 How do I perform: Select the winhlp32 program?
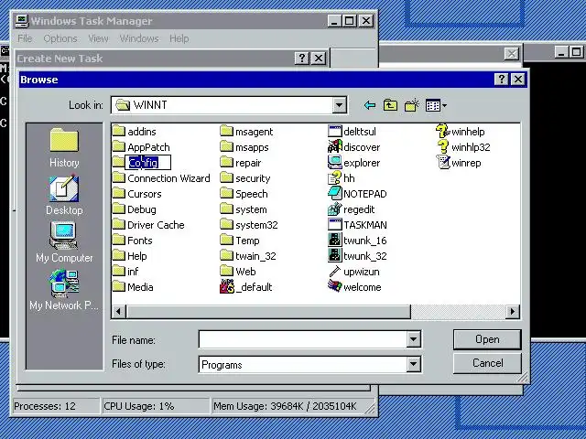click(463, 147)
